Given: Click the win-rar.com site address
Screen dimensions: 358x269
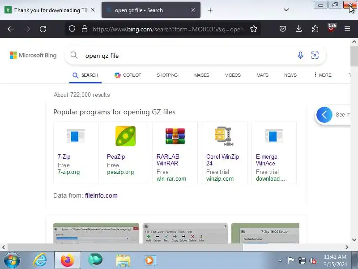Looking at the screenshot, I should 171,178.
